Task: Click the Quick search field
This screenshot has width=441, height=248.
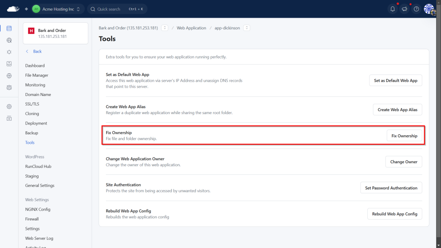Action: pos(117,9)
